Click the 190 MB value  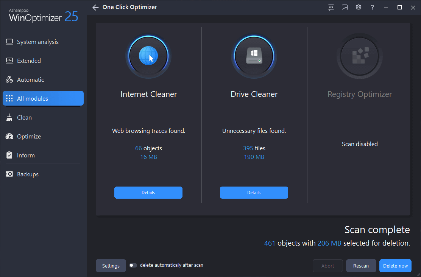coord(254,157)
